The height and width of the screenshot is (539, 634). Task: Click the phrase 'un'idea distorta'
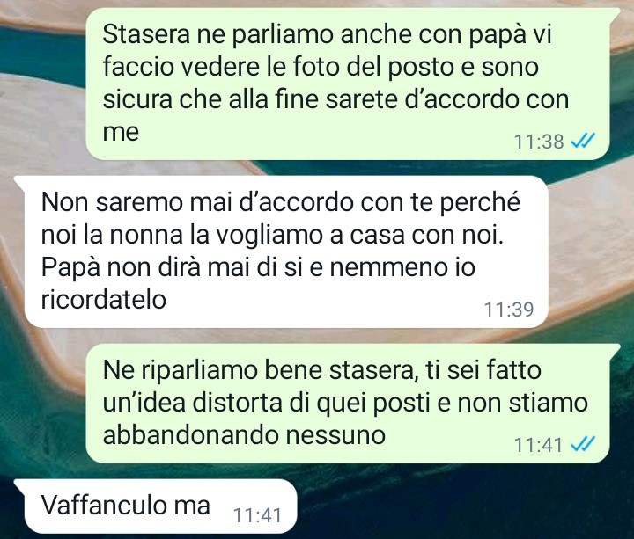coord(192,403)
